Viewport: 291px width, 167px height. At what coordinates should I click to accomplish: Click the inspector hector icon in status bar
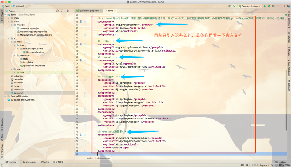tap(276, 165)
